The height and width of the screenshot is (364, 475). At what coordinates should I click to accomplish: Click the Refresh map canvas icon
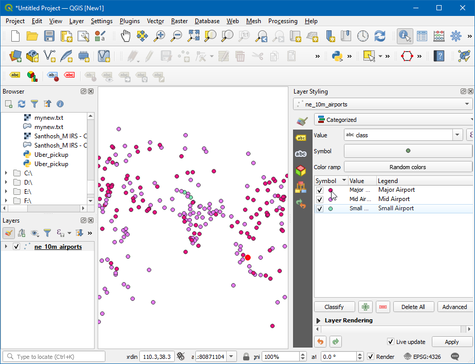[380, 36]
